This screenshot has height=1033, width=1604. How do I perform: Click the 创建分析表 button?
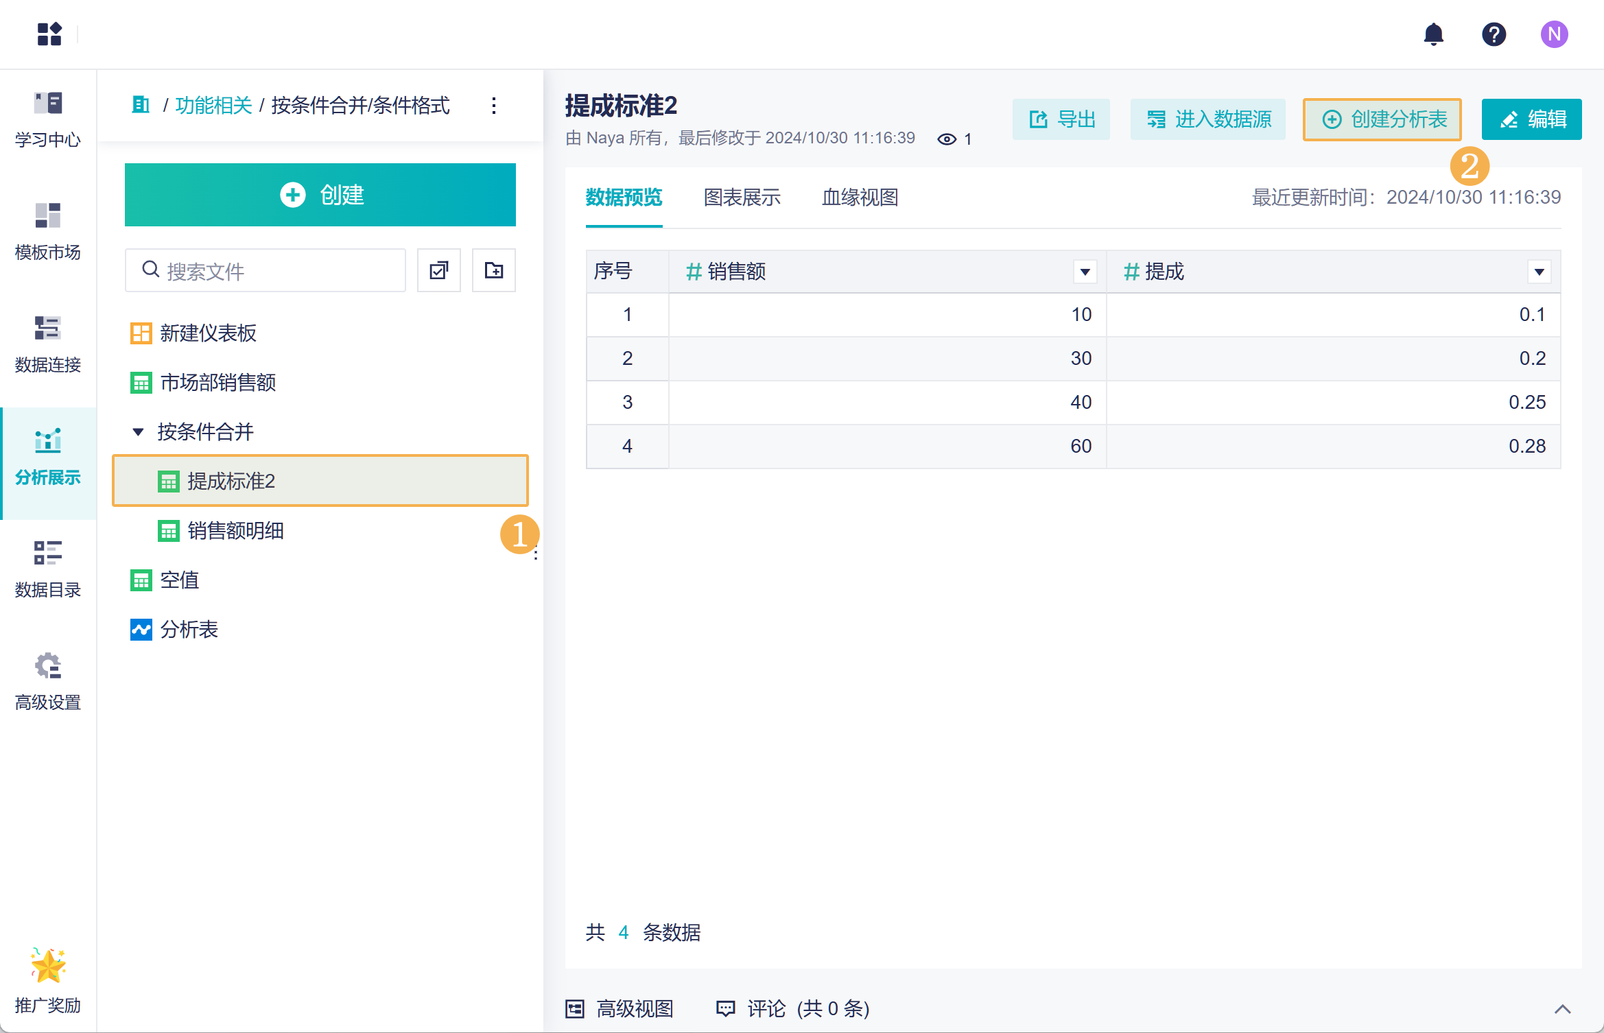tap(1382, 119)
